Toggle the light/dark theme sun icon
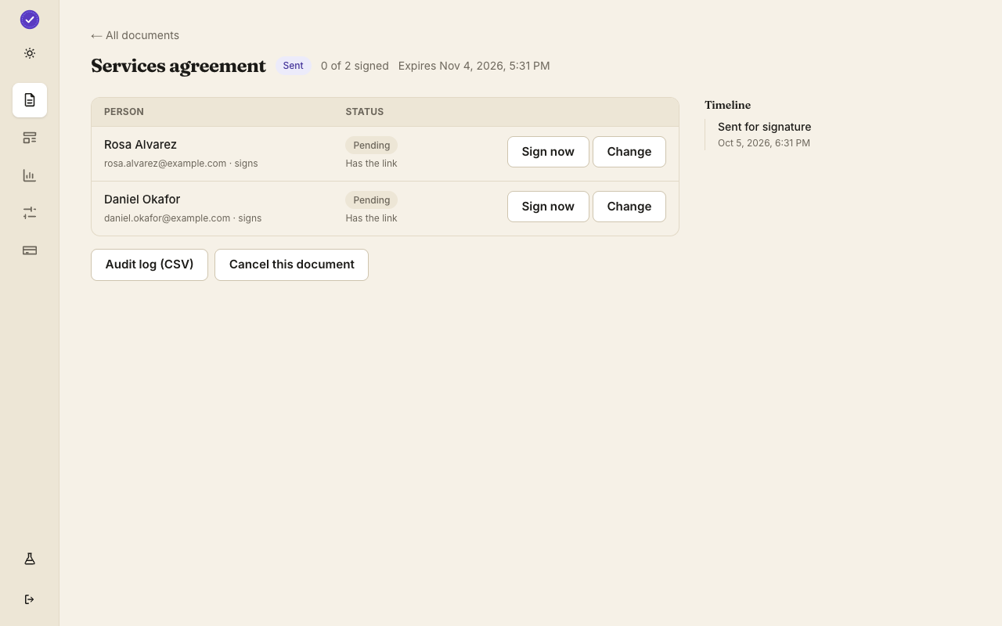 [x=30, y=53]
